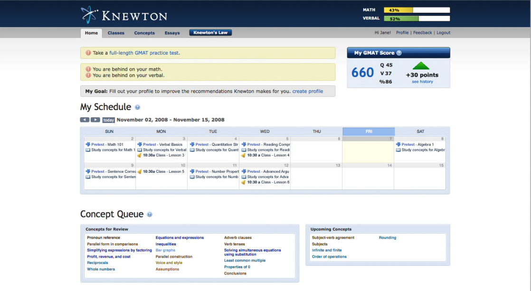Click pretest icon for Number Propert
Viewport: 531px width, 291px height.
click(x=192, y=171)
